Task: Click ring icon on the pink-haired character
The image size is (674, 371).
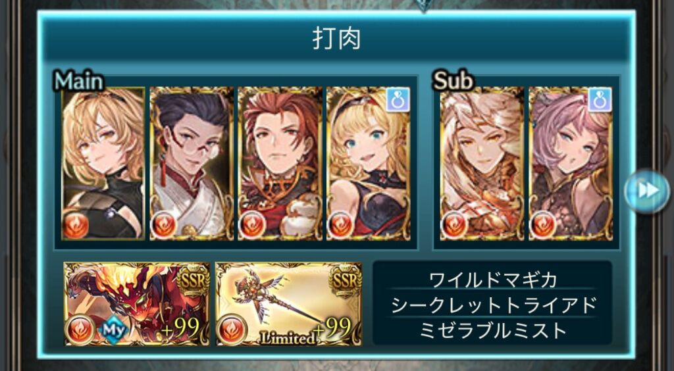Action: (x=600, y=100)
